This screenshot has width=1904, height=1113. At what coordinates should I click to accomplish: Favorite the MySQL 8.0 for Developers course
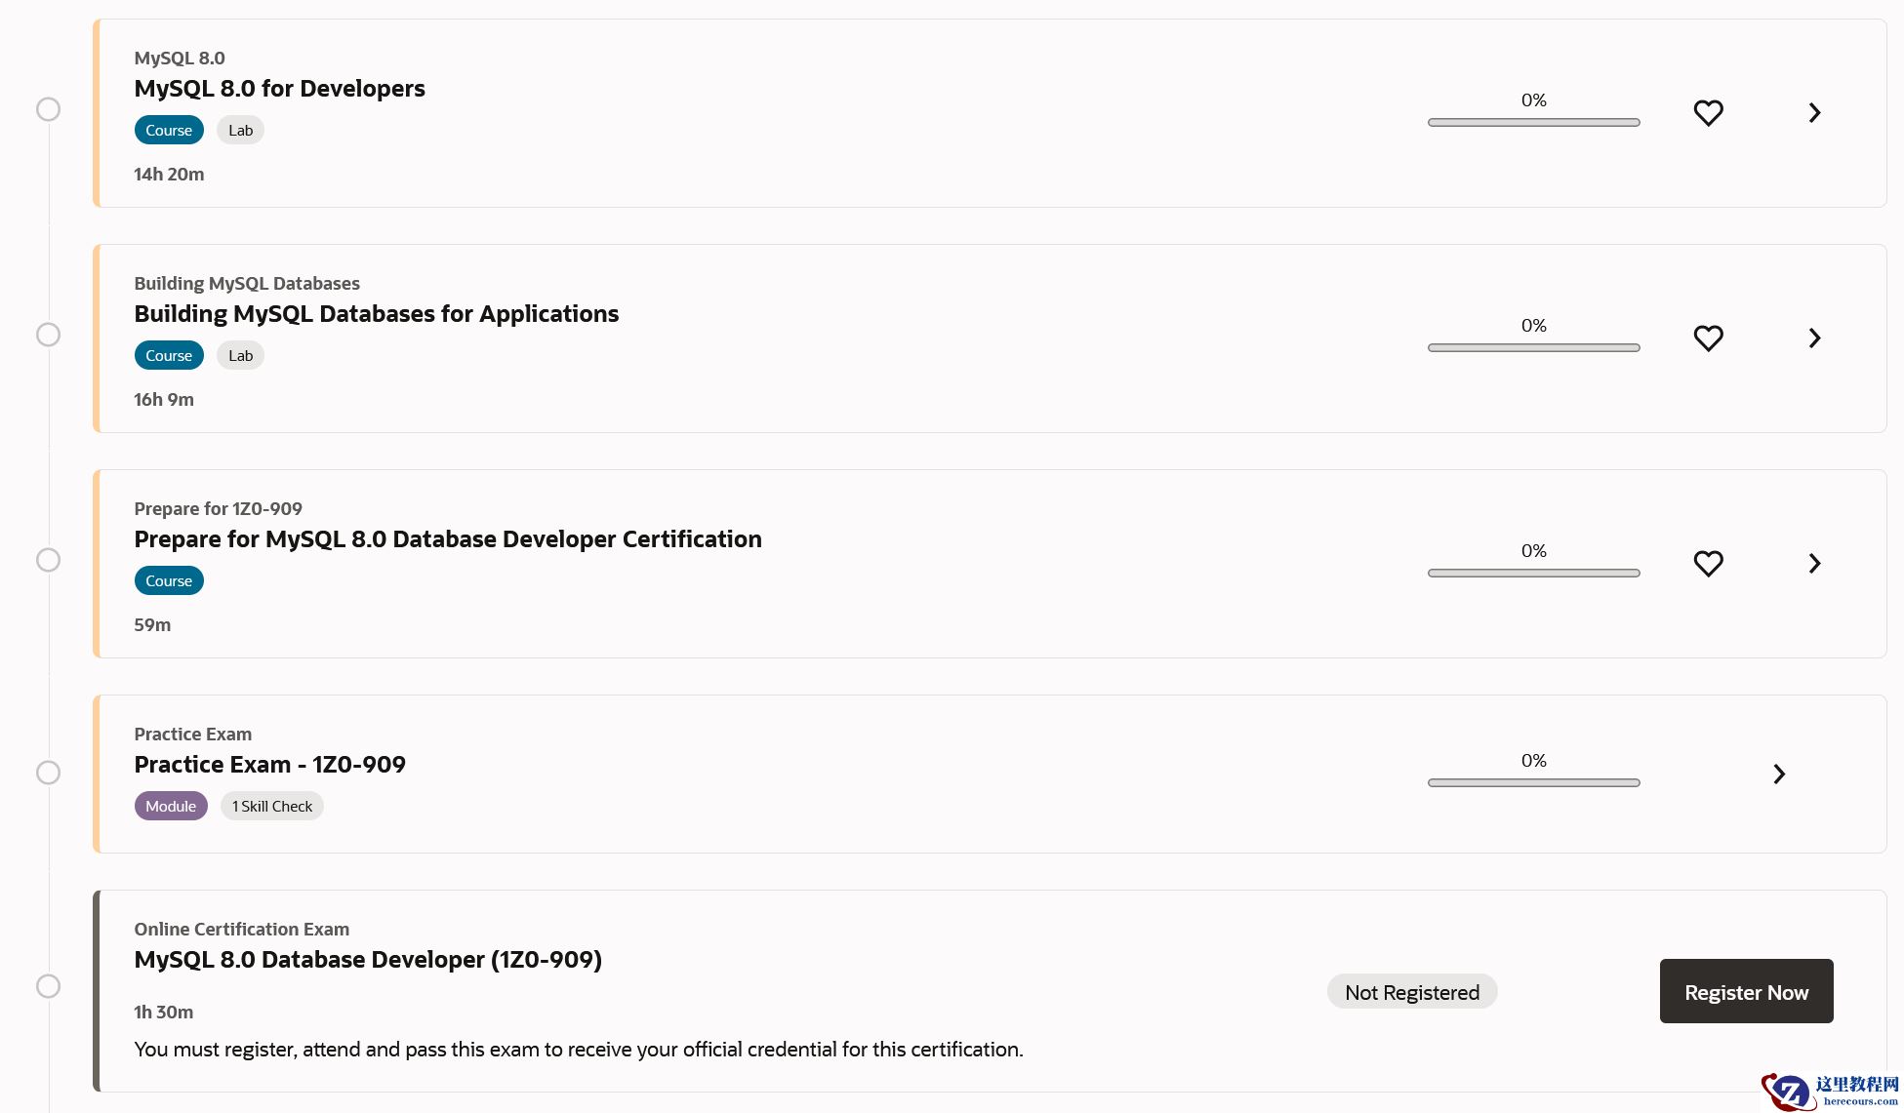pos(1708,113)
